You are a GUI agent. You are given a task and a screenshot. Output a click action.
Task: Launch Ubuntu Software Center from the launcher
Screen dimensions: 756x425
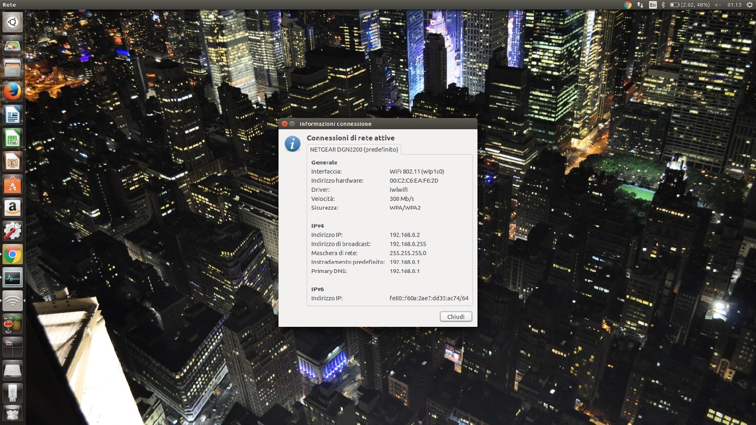coord(12,184)
